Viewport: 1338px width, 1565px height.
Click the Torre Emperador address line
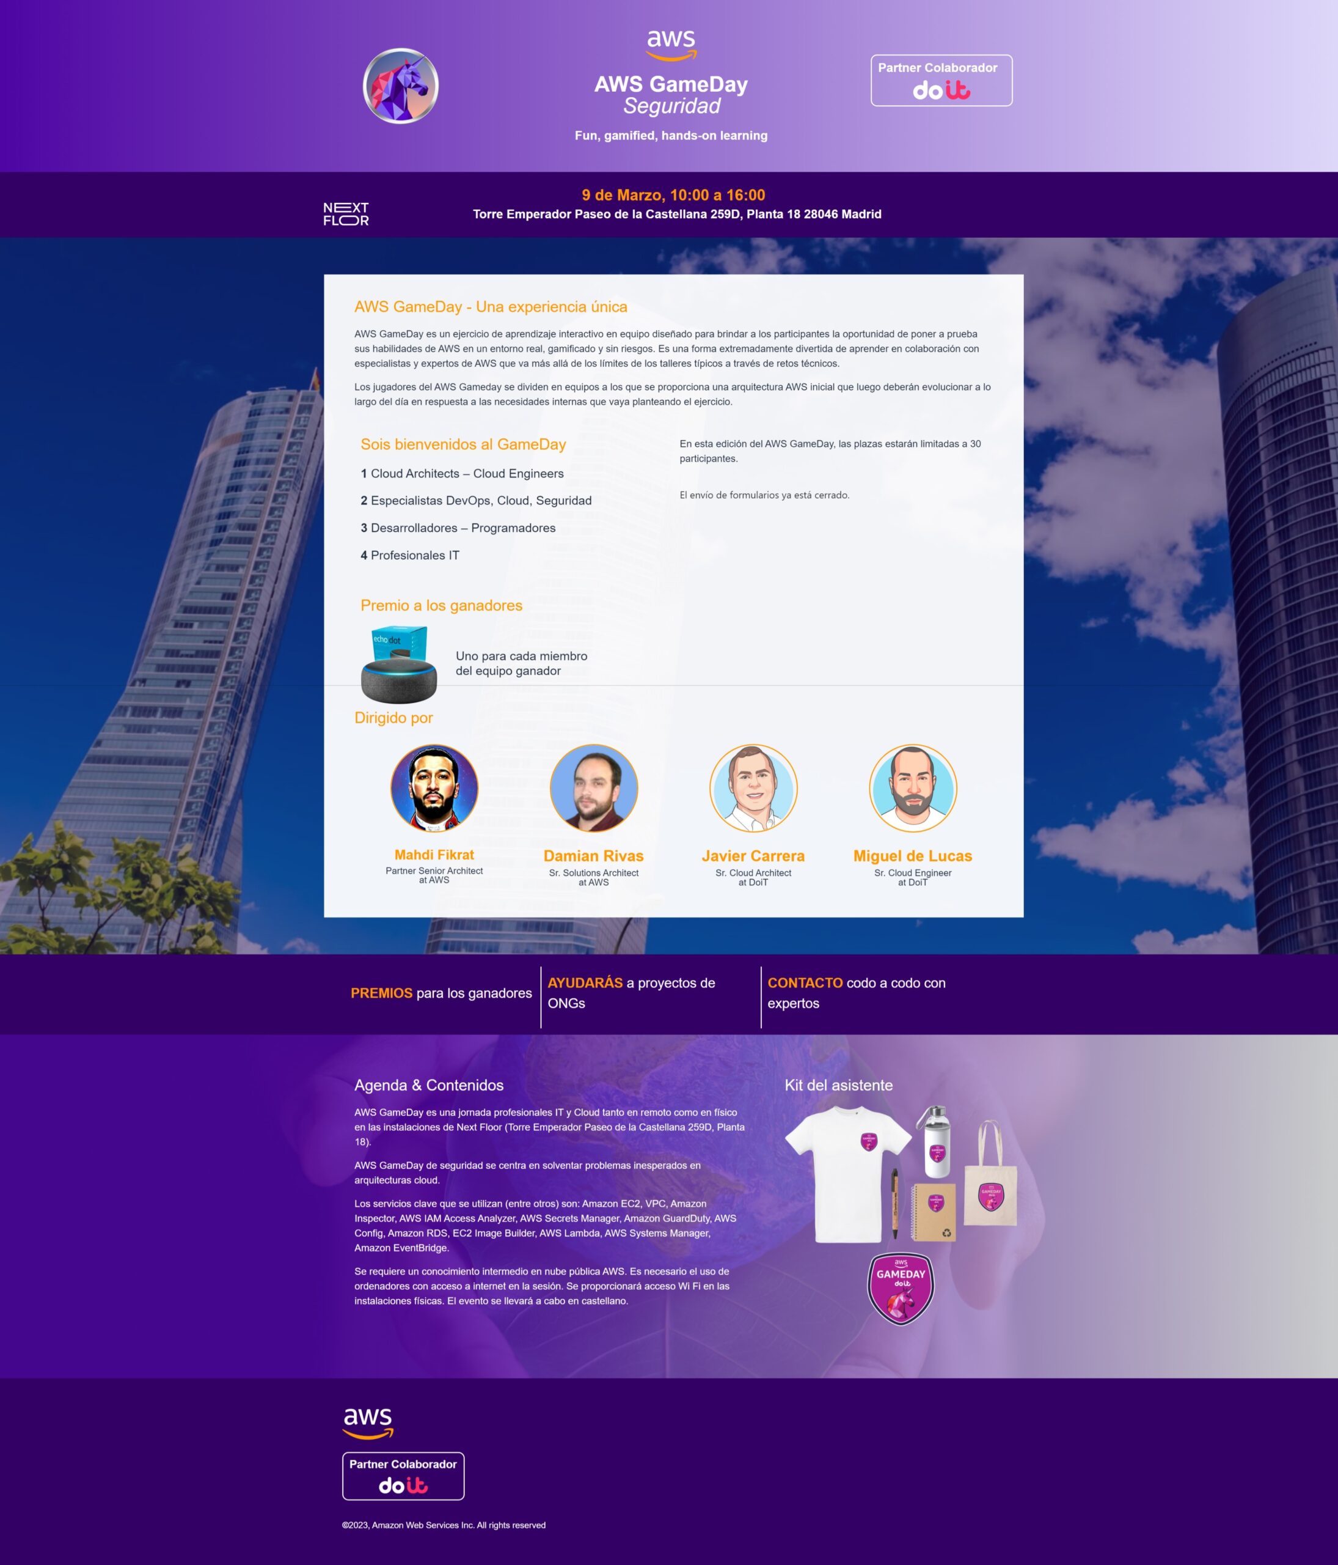click(677, 214)
